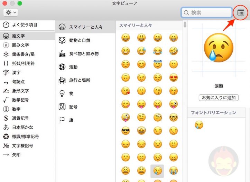This screenshot has height=182, width=250.
Task: Click the emoji grid vertical scrollbar
Action: click(185, 24)
